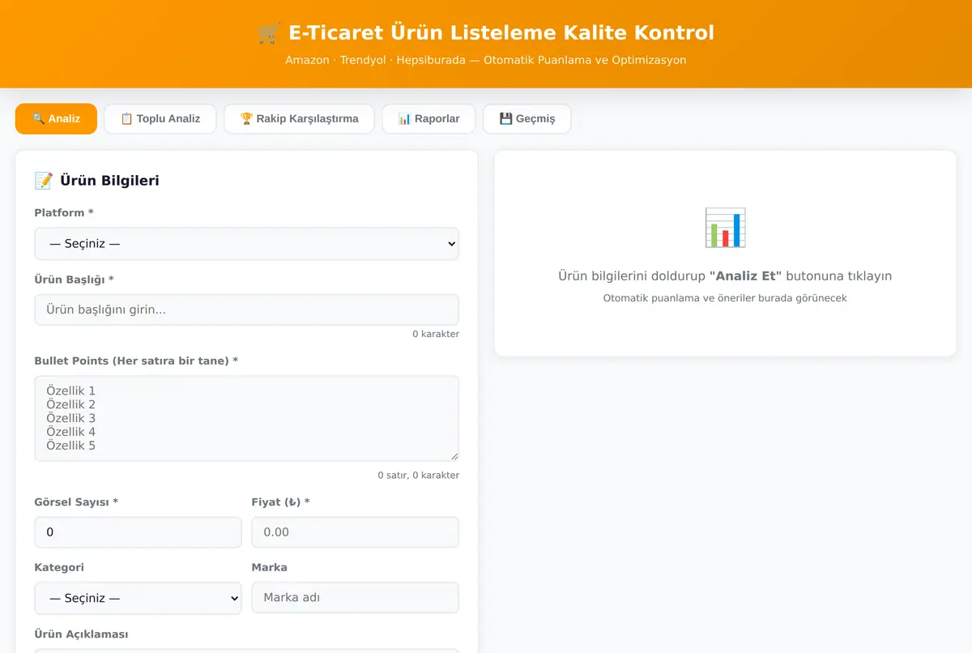The height and width of the screenshot is (653, 972).
Task: Click the "0 satır, 0 karakter" counter
Action: [x=418, y=476]
